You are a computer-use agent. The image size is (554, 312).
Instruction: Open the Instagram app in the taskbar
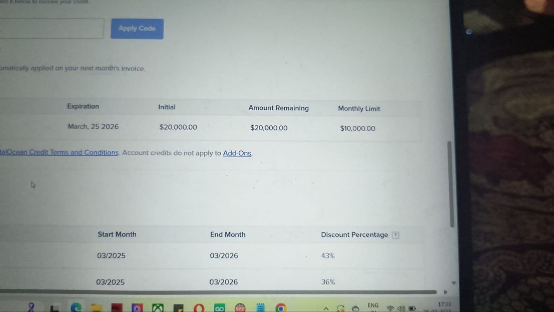137,308
